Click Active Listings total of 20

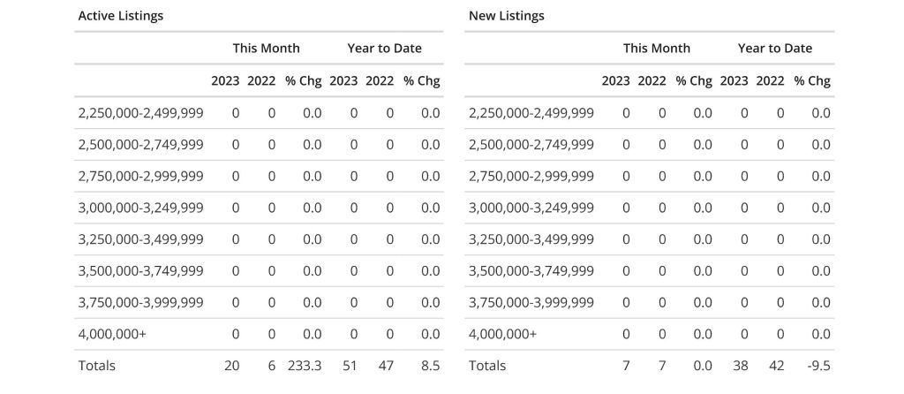231,365
